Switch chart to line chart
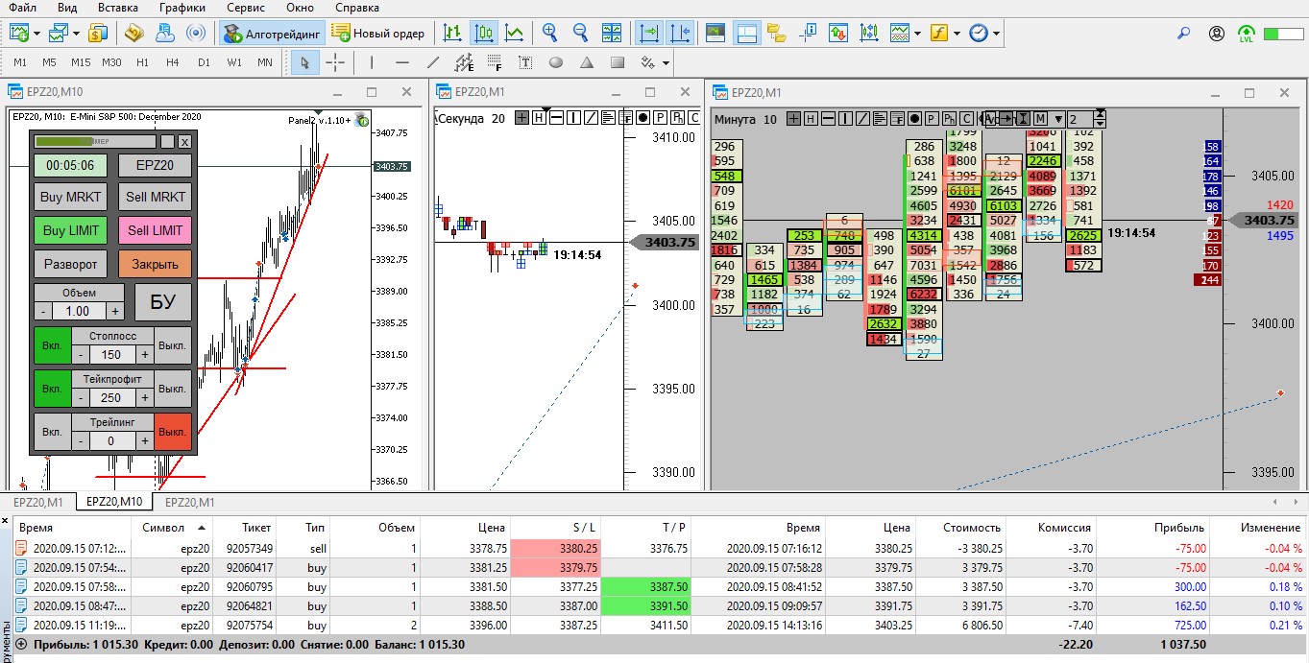Screen dimensions: 1309x663 515,33
